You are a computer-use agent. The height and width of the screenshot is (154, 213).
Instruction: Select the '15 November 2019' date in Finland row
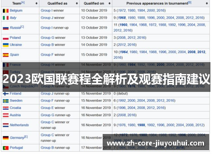(96, 94)
